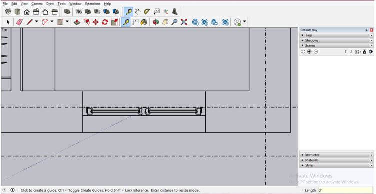
Task: Select the Orbit tool
Action: click(x=156, y=22)
